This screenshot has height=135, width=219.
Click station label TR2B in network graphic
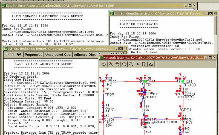(x=109, y=95)
